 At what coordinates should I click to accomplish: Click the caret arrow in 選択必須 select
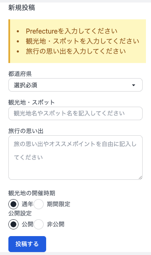click(134, 85)
